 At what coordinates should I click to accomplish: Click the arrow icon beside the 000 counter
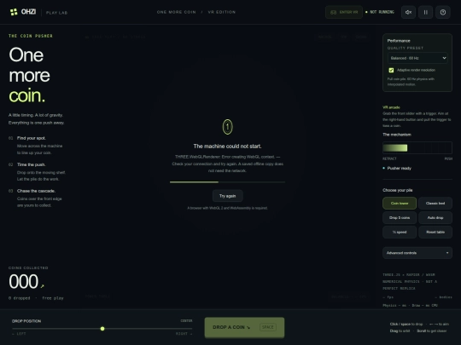[x=43, y=286]
